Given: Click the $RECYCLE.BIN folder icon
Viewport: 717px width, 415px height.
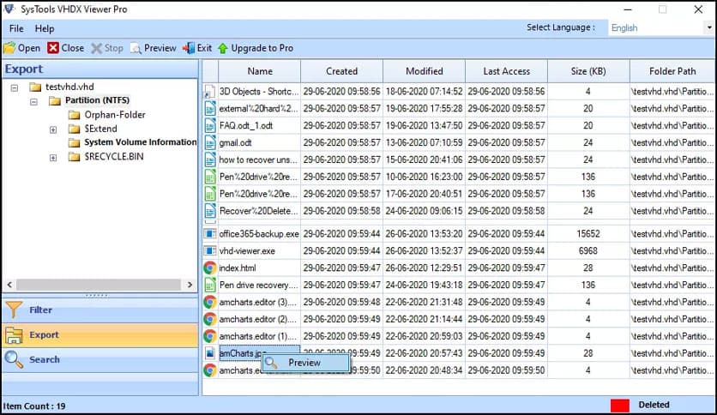Looking at the screenshot, I should pyautogui.click(x=74, y=157).
